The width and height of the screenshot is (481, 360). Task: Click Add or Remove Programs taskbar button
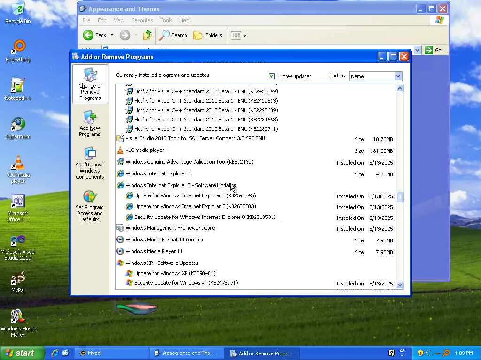[x=262, y=353]
